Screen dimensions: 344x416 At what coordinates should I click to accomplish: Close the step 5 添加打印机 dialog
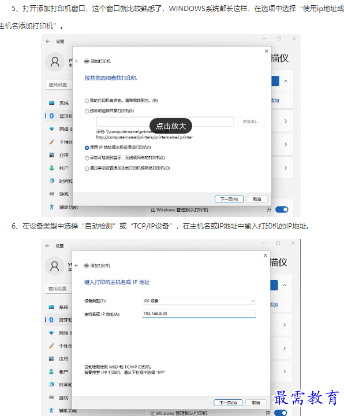(x=267, y=51)
